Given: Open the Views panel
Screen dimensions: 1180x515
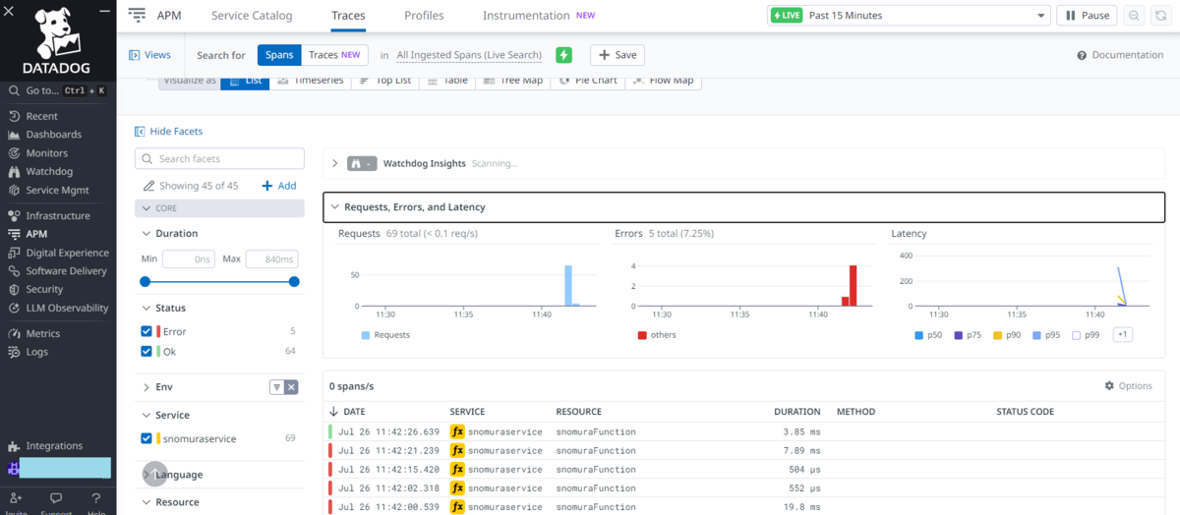Looking at the screenshot, I should point(149,55).
